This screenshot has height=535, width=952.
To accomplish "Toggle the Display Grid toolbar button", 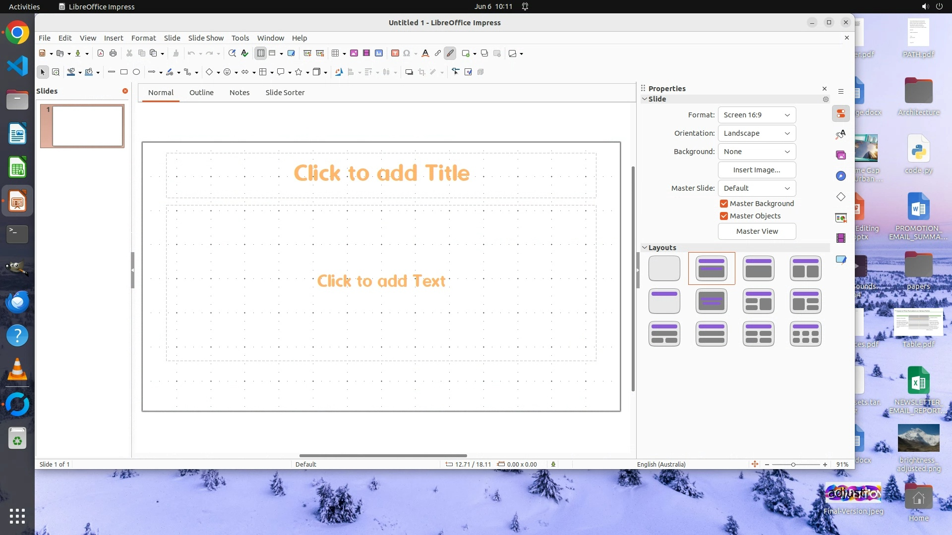I will (261, 53).
